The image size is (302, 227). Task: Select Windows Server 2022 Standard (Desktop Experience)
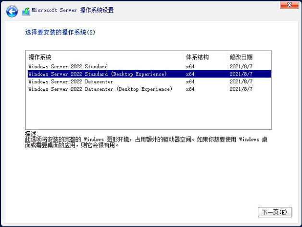coord(97,74)
